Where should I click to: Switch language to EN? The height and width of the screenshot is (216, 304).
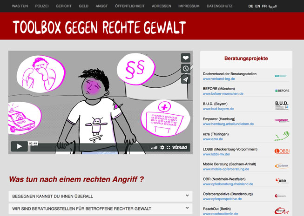click(x=257, y=7)
